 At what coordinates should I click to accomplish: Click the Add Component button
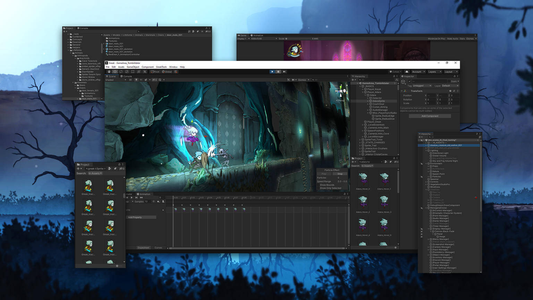pyautogui.click(x=430, y=116)
